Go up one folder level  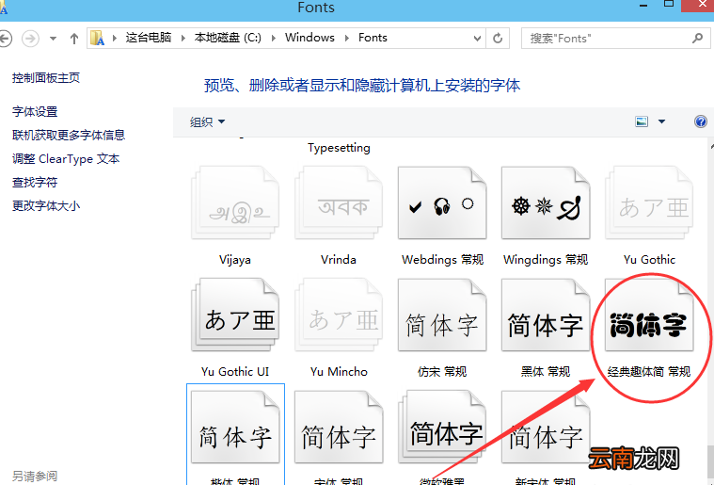[73, 39]
